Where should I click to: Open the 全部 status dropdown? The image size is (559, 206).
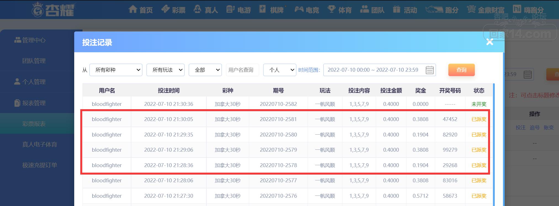point(205,70)
